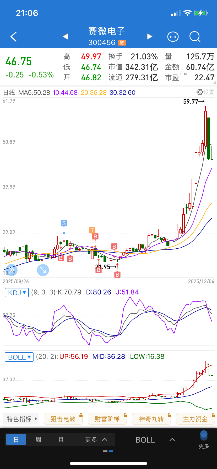This screenshot has width=217, height=469.
Task: Tap the start date 2025/08/26
Action: pos(16,281)
